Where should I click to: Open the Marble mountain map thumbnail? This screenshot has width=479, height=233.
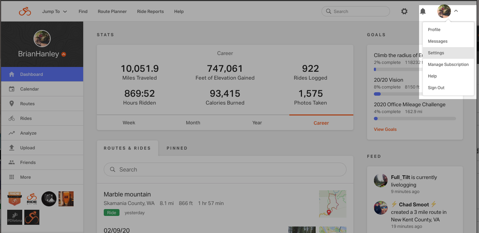[332, 204]
